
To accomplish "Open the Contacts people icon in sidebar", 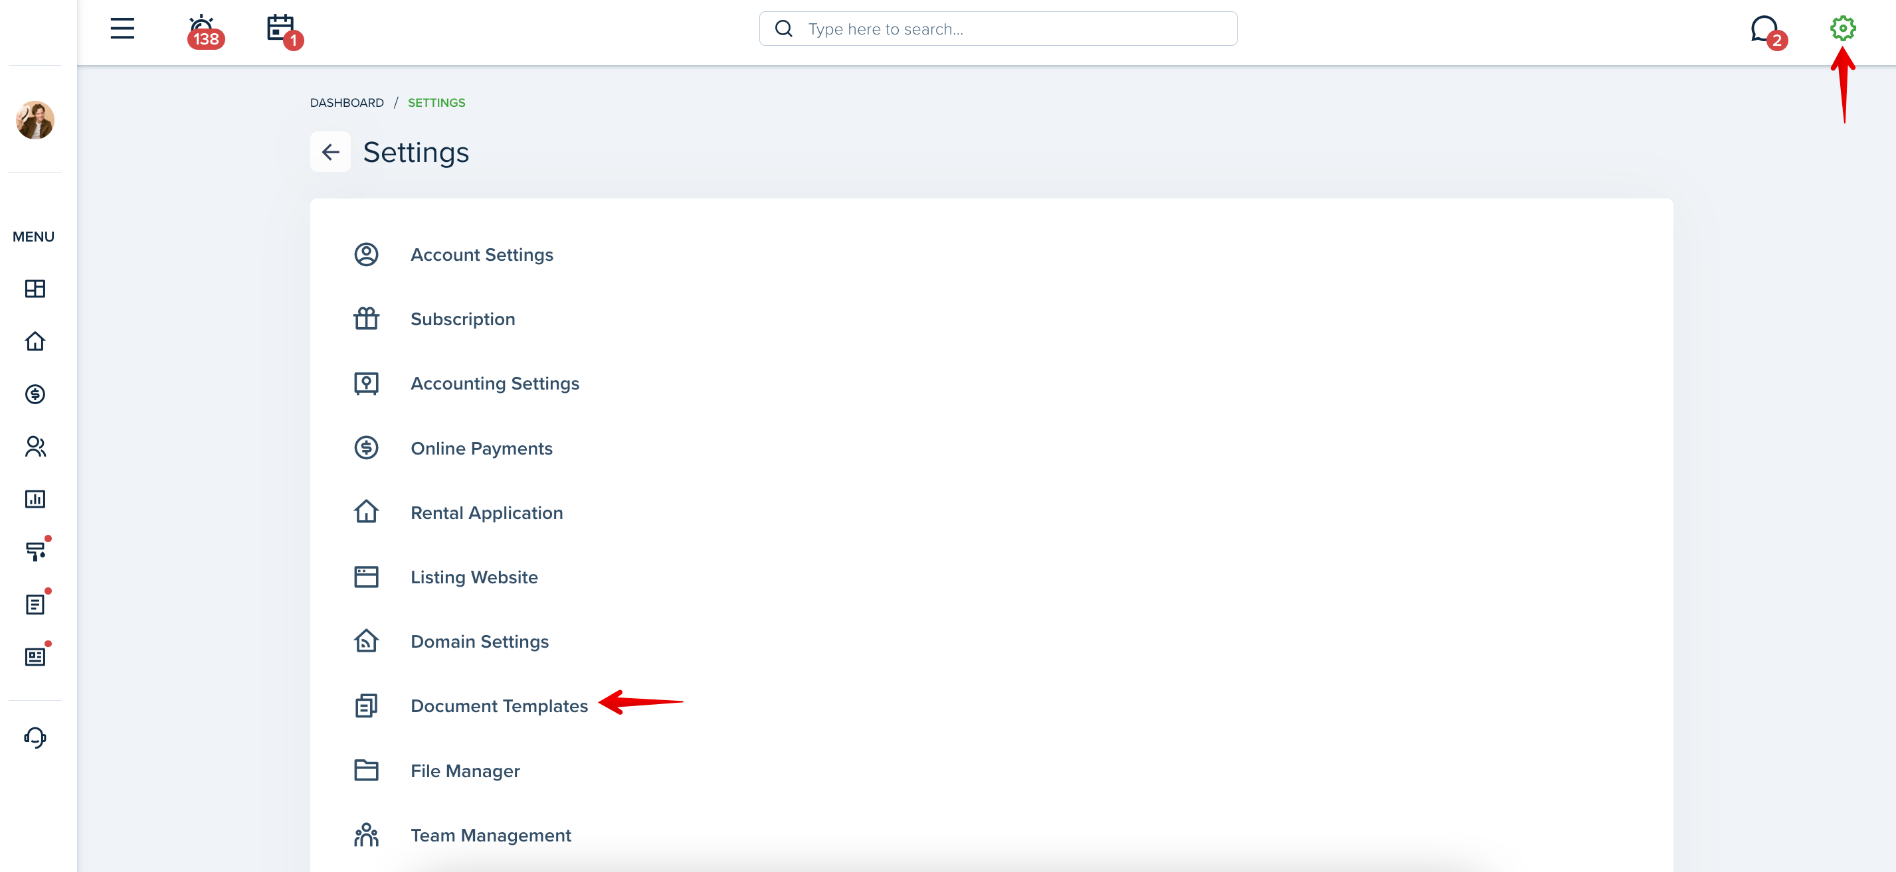I will click(35, 447).
